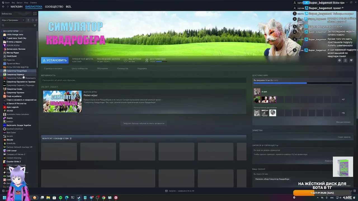Open Microsoft Store from taskbar
The image size is (358, 201).
click(x=54, y=198)
